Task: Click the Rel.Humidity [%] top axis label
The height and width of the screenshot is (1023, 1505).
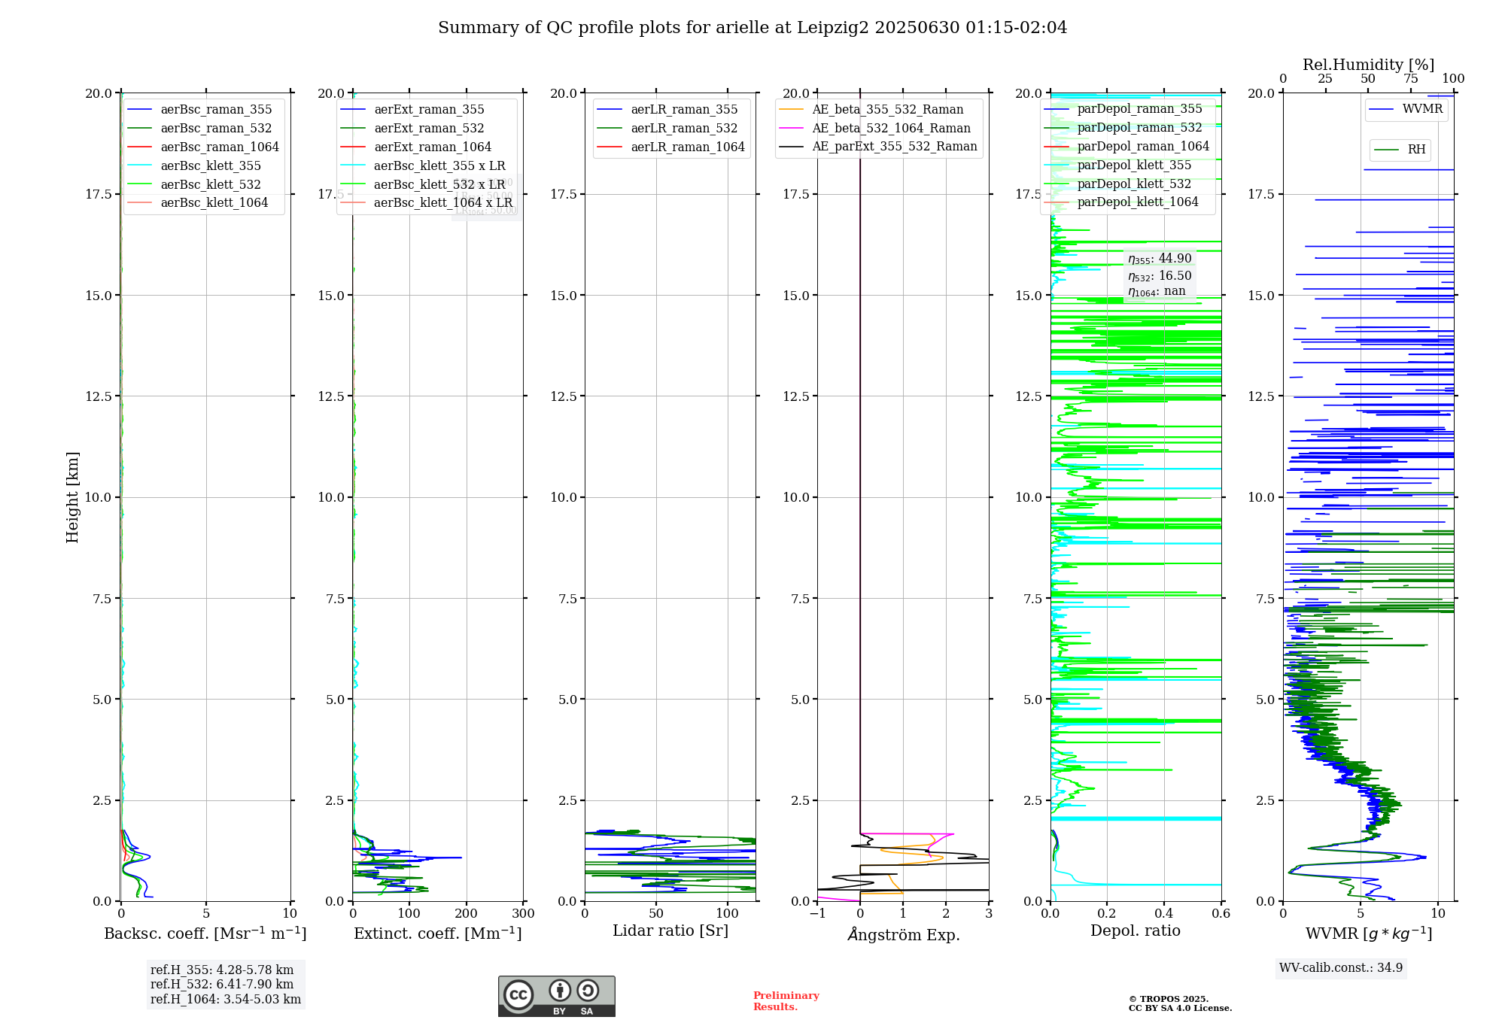Action: pos(1369,65)
